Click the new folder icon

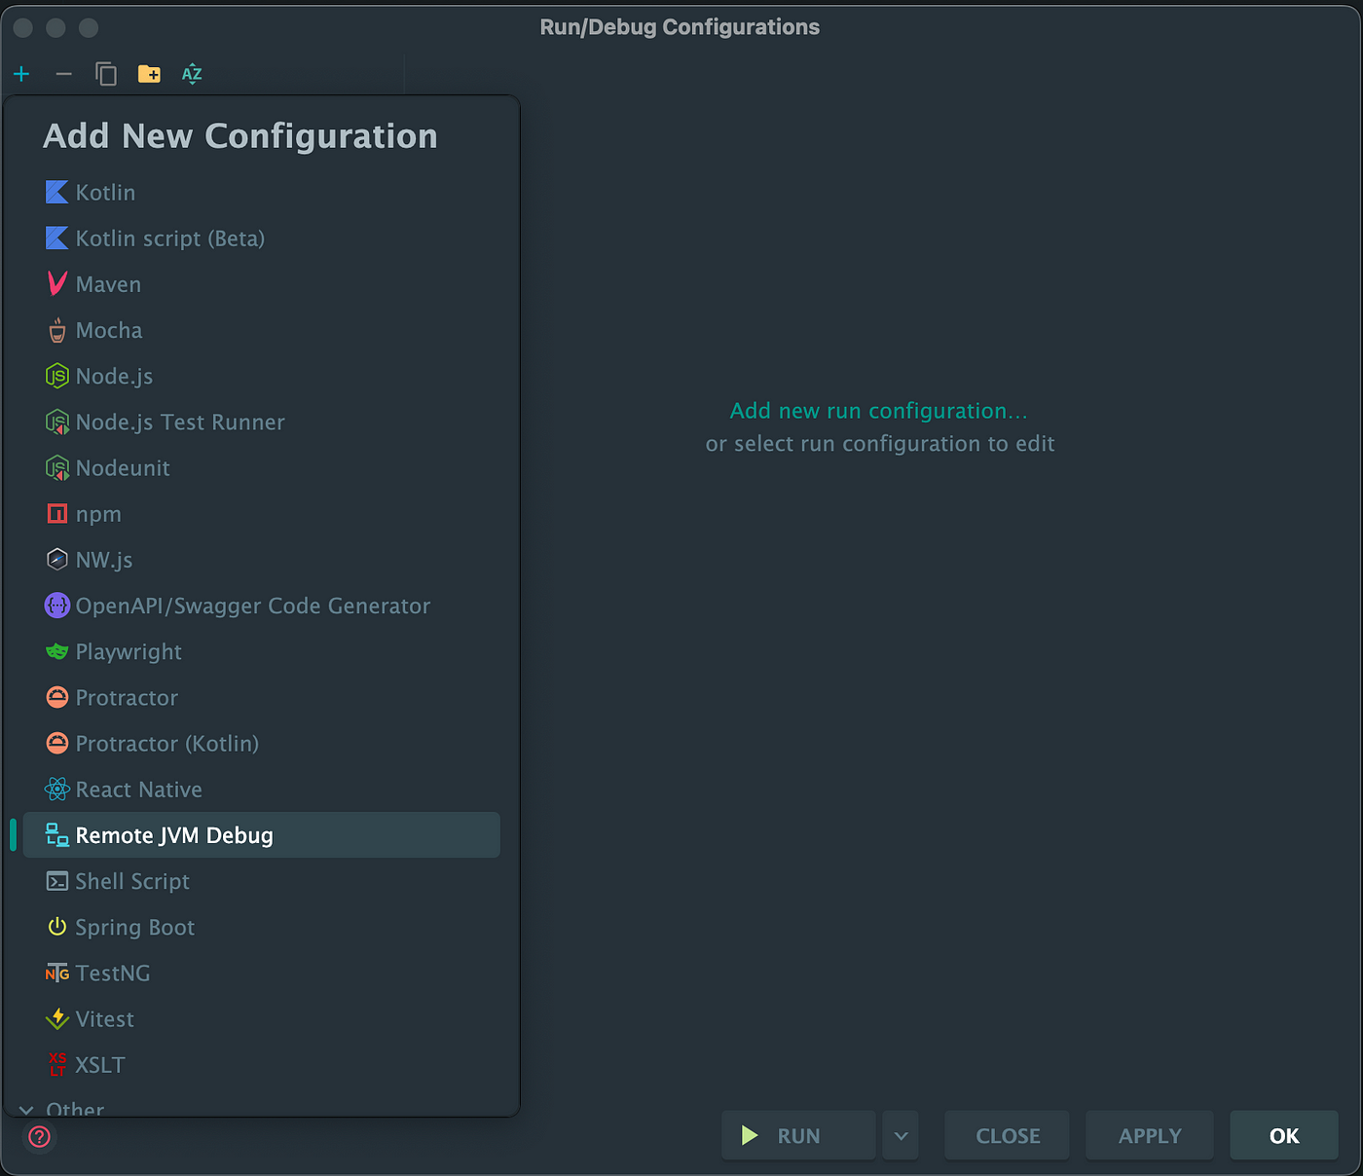click(x=149, y=74)
